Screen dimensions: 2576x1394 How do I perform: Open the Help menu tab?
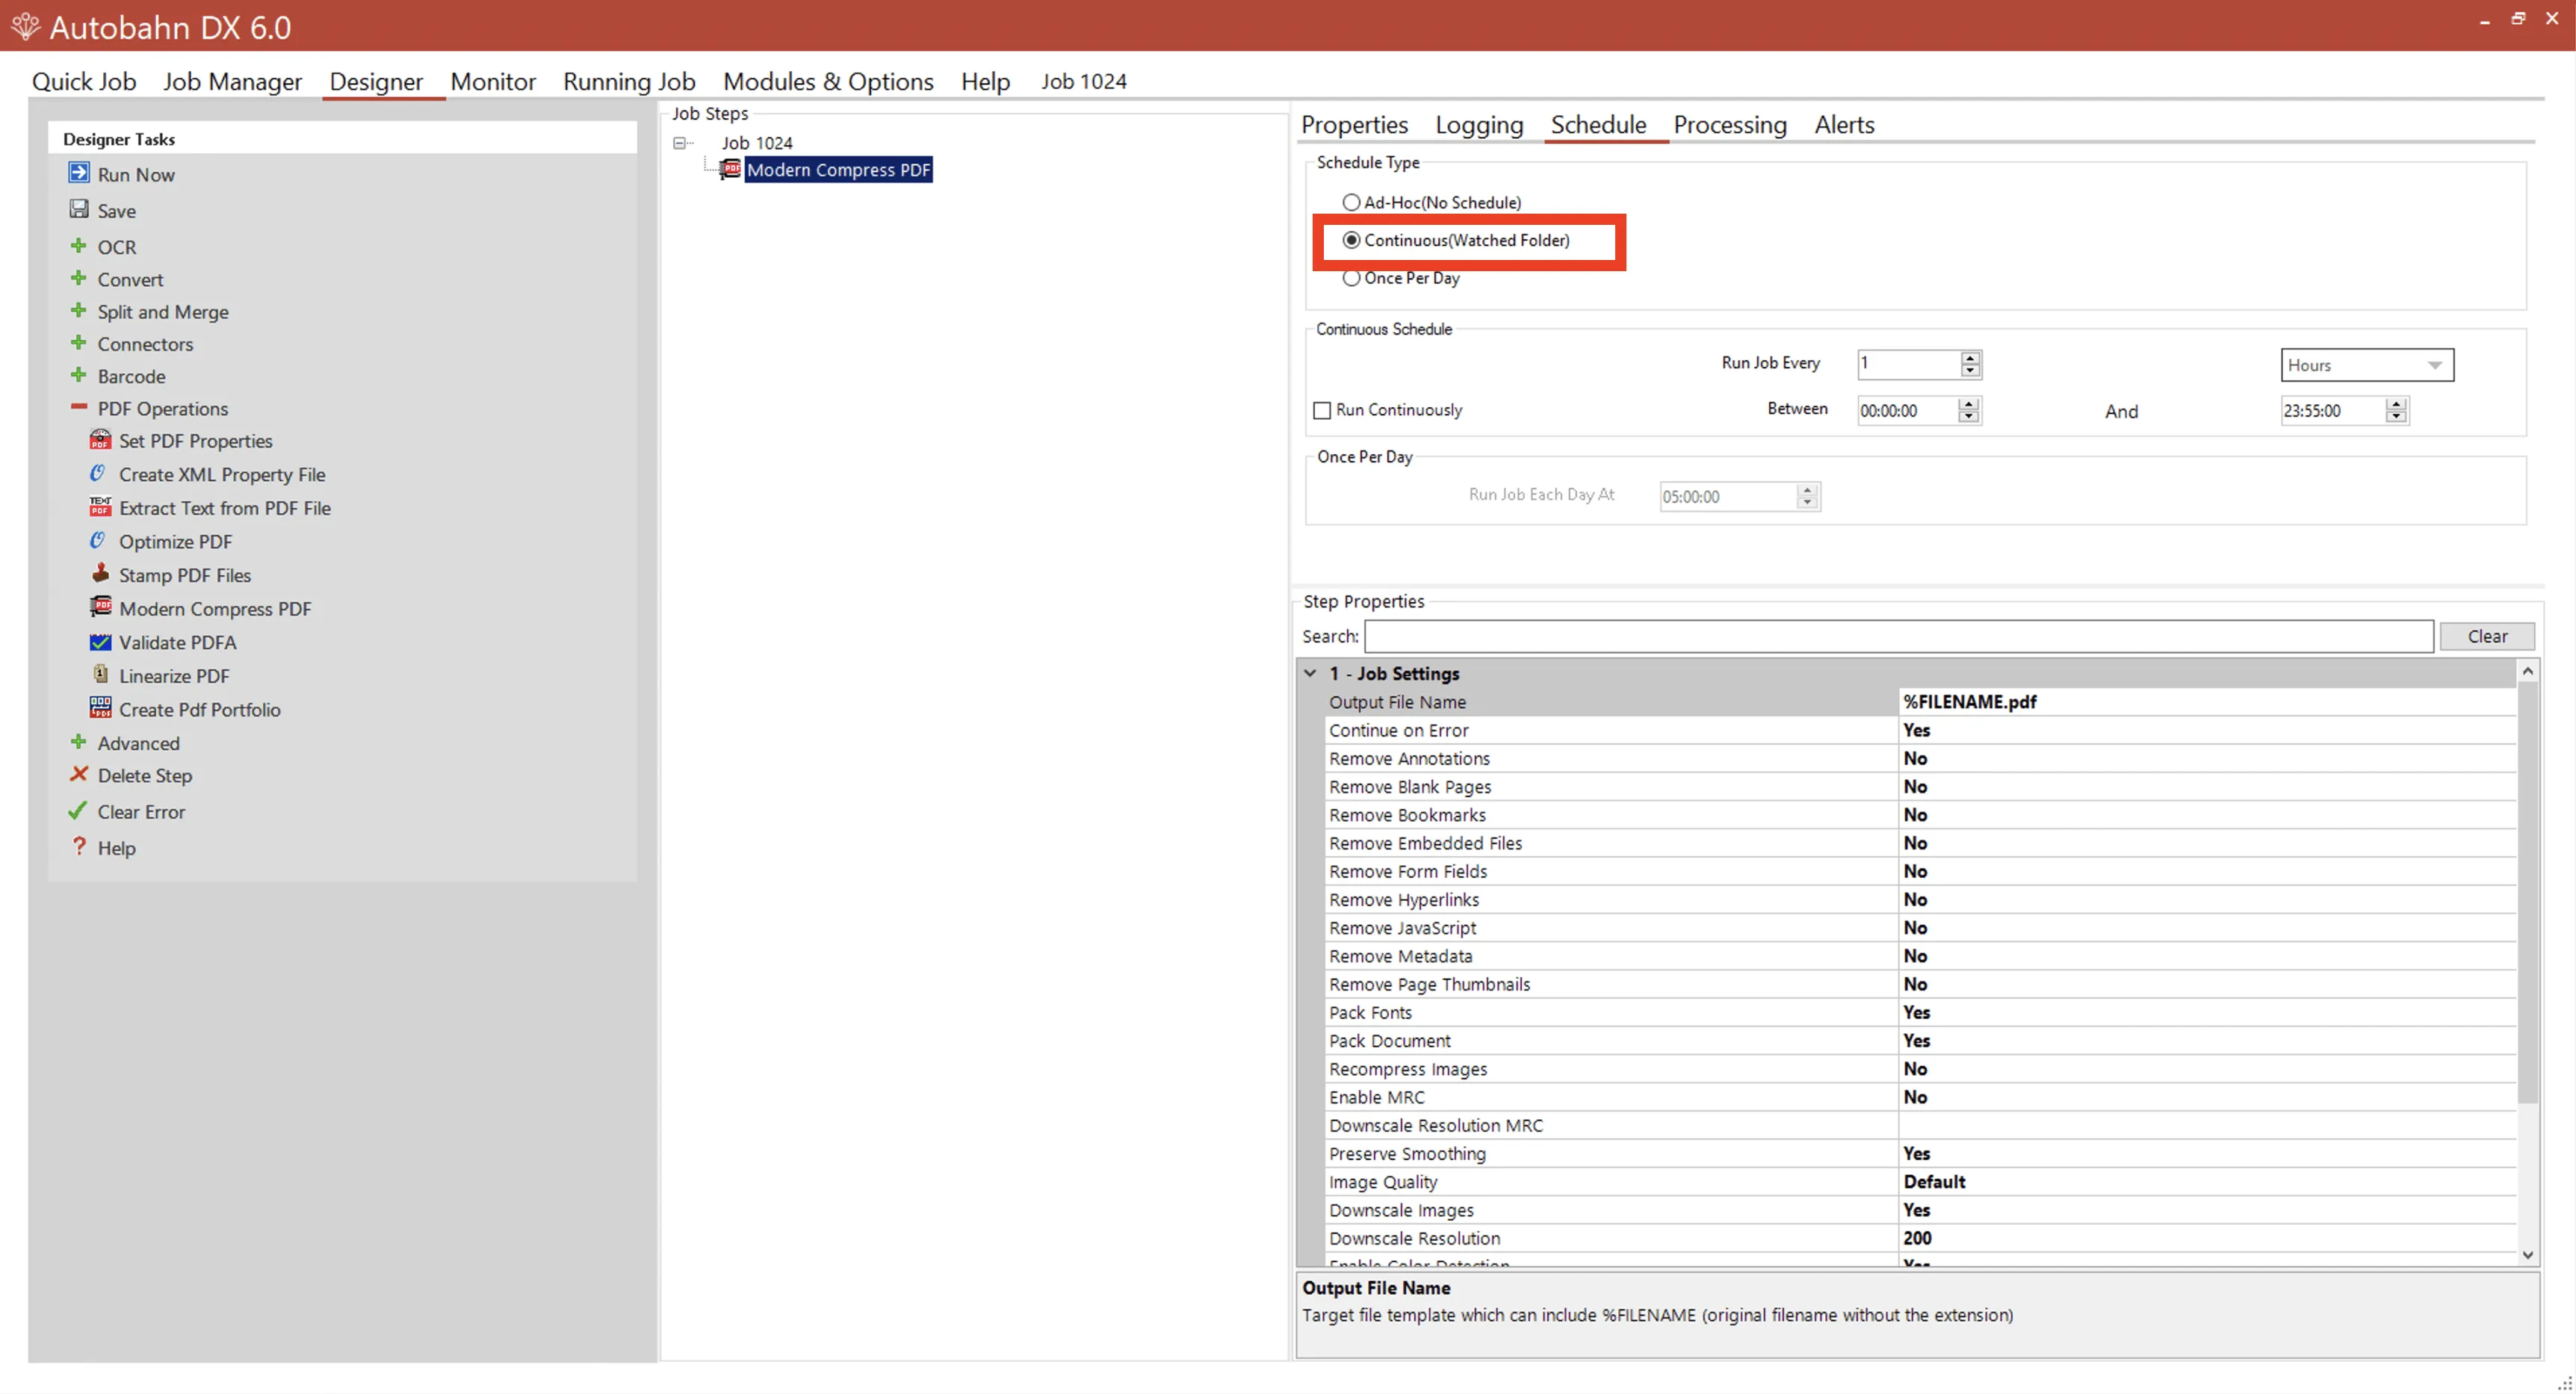(x=985, y=81)
